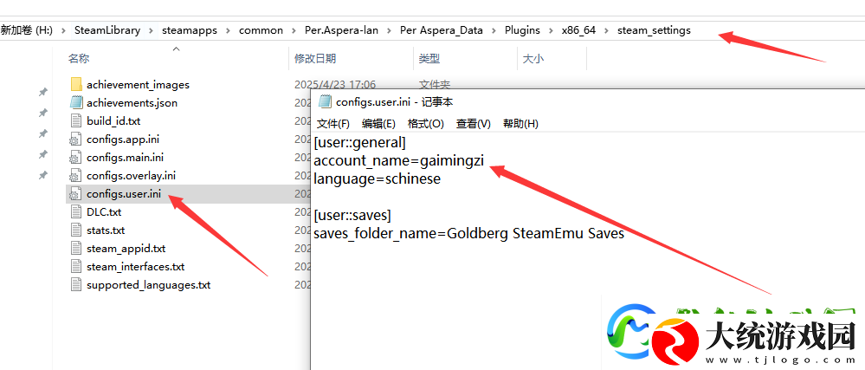Screen dimensions: 865x370
Task: Select the file name configs.user.ini
Action: (124, 194)
